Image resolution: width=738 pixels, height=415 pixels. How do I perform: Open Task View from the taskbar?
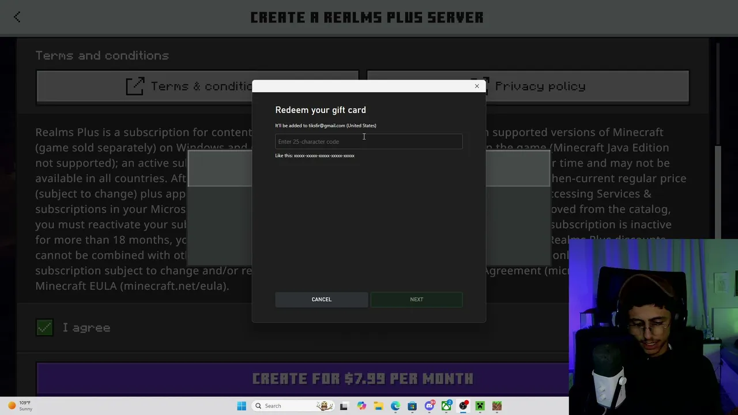(344, 406)
